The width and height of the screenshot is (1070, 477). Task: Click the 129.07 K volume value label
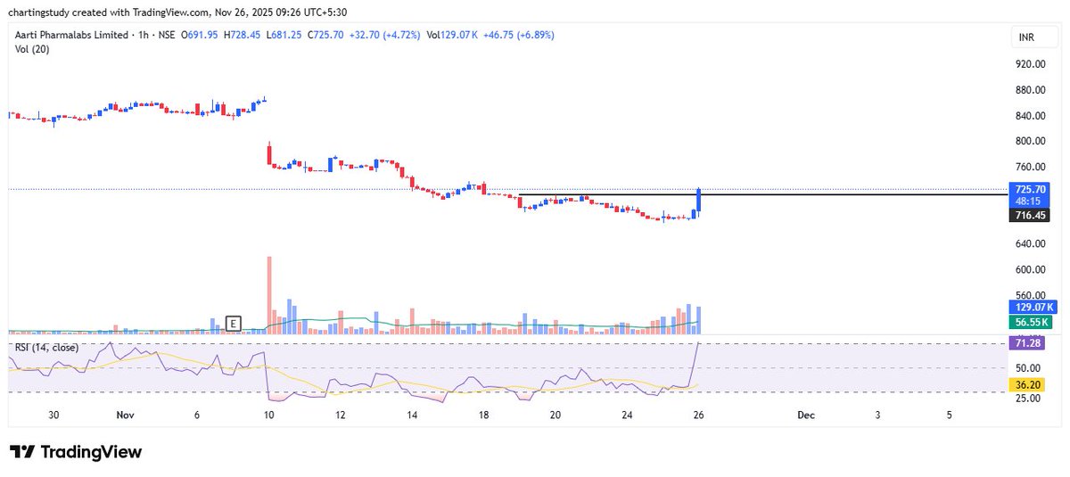coord(1032,306)
